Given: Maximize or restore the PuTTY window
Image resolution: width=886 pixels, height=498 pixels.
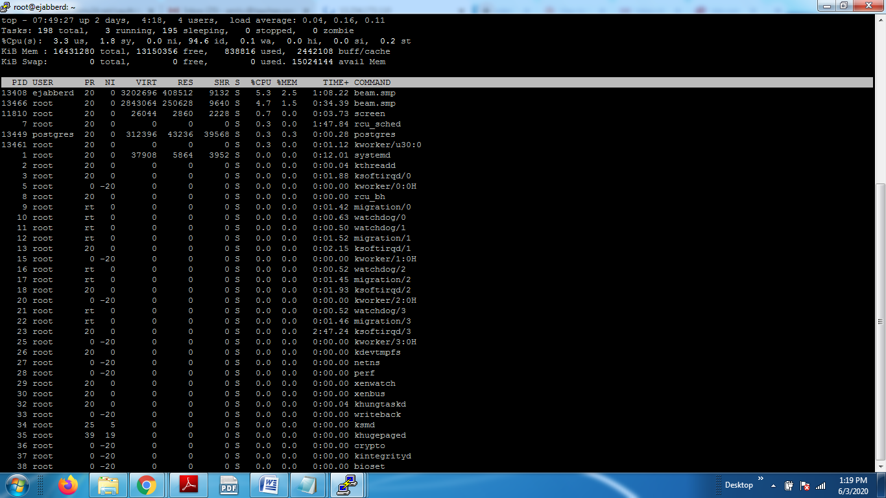Looking at the screenshot, I should (x=844, y=6).
